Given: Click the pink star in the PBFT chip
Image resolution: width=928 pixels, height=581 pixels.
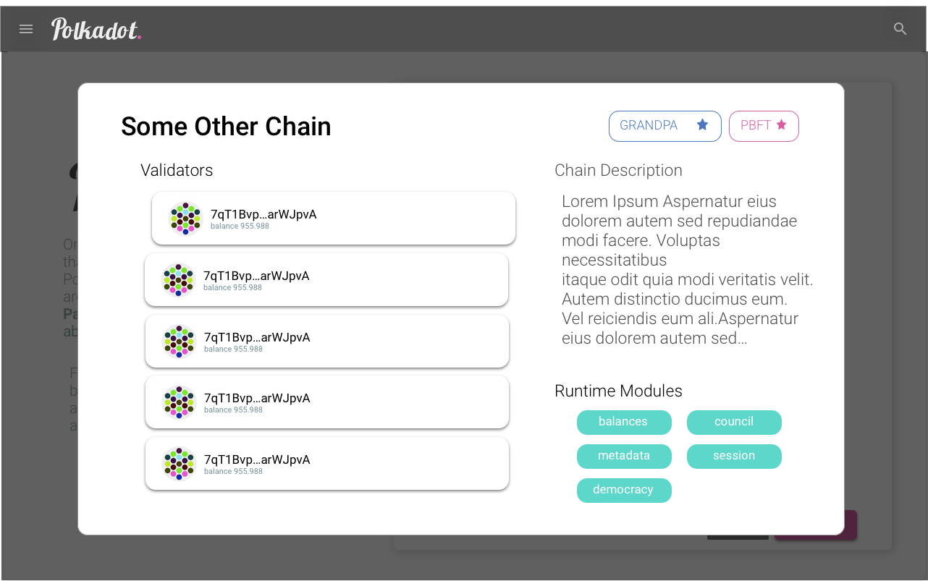Looking at the screenshot, I should [x=781, y=125].
